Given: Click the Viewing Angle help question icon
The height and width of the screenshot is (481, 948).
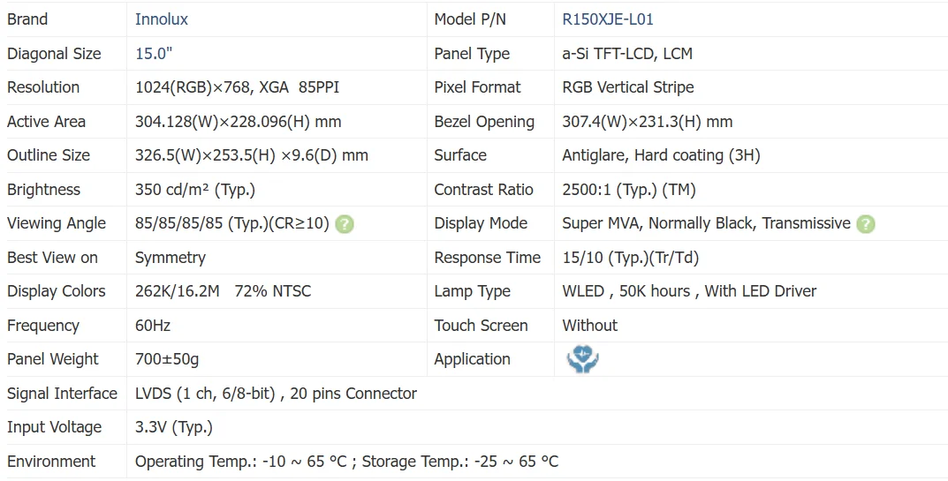Looking at the screenshot, I should (345, 224).
